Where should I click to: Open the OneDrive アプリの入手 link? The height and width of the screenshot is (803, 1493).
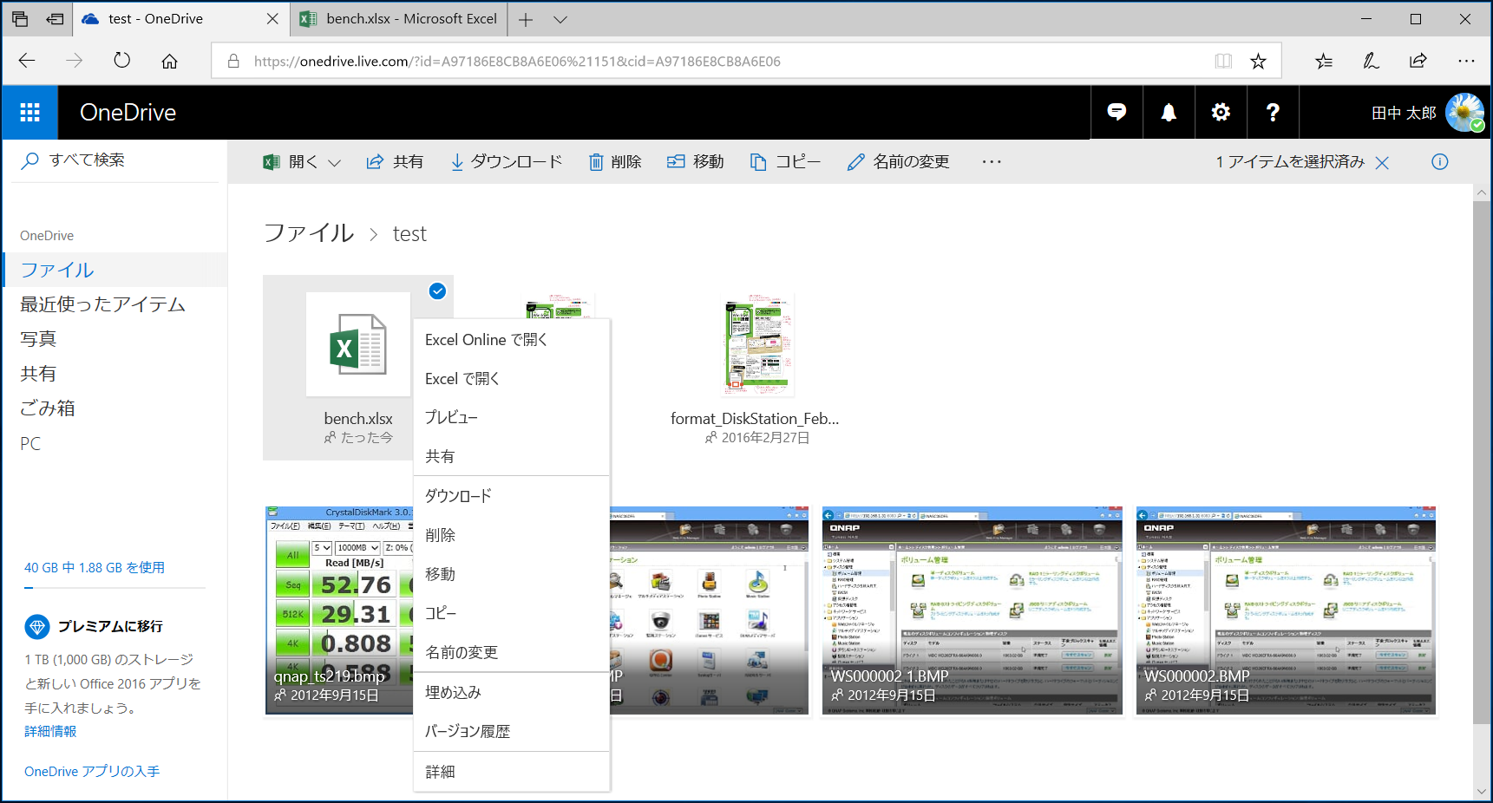(x=90, y=770)
